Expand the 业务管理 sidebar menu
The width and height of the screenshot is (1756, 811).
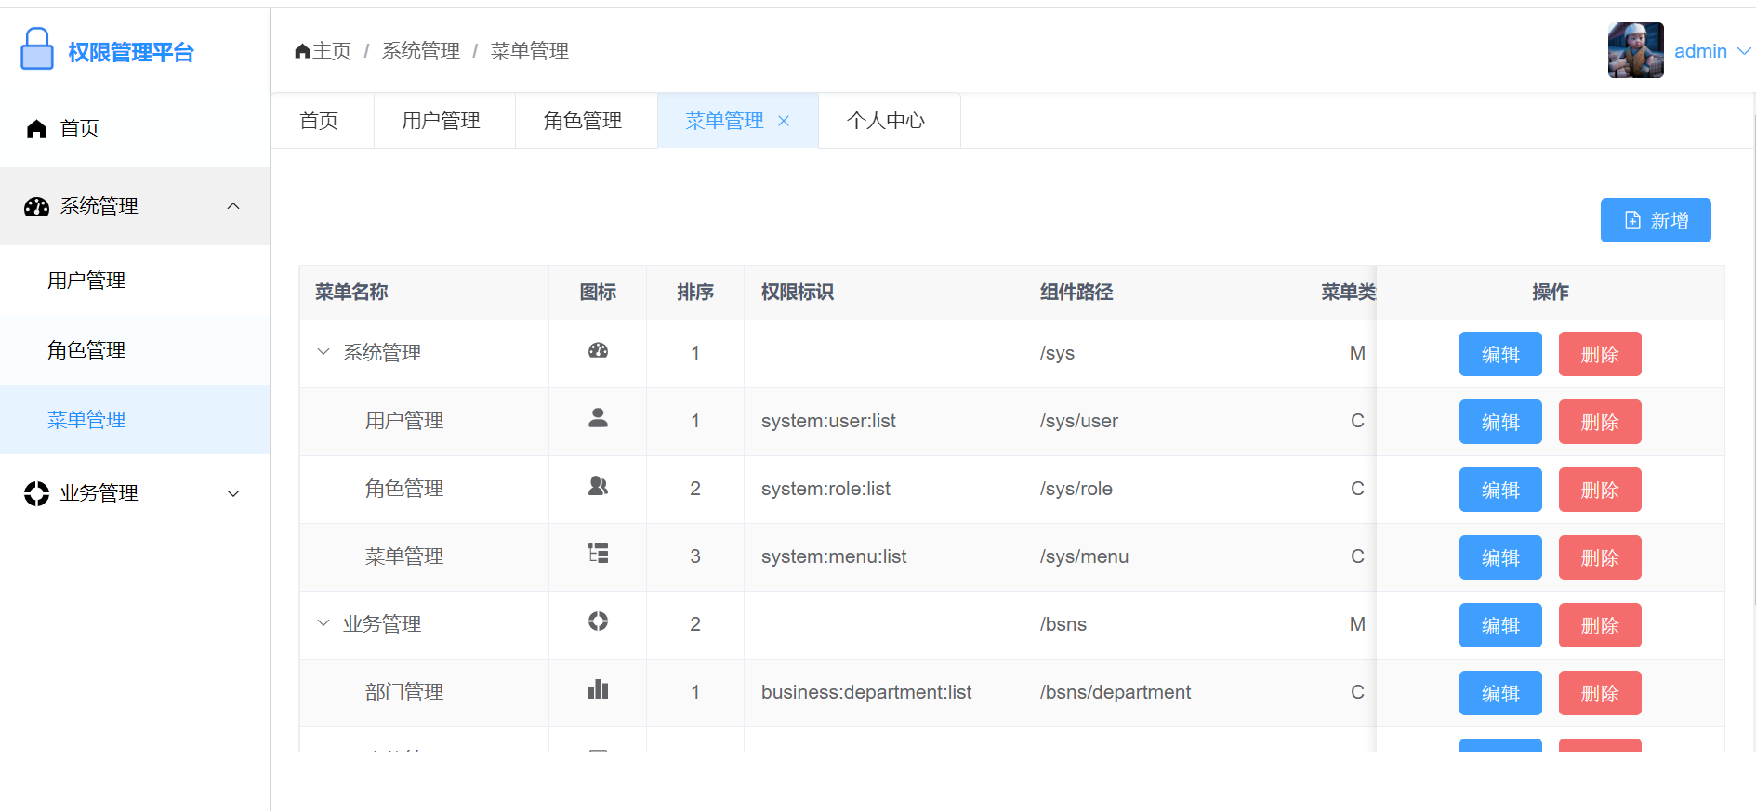tap(233, 493)
